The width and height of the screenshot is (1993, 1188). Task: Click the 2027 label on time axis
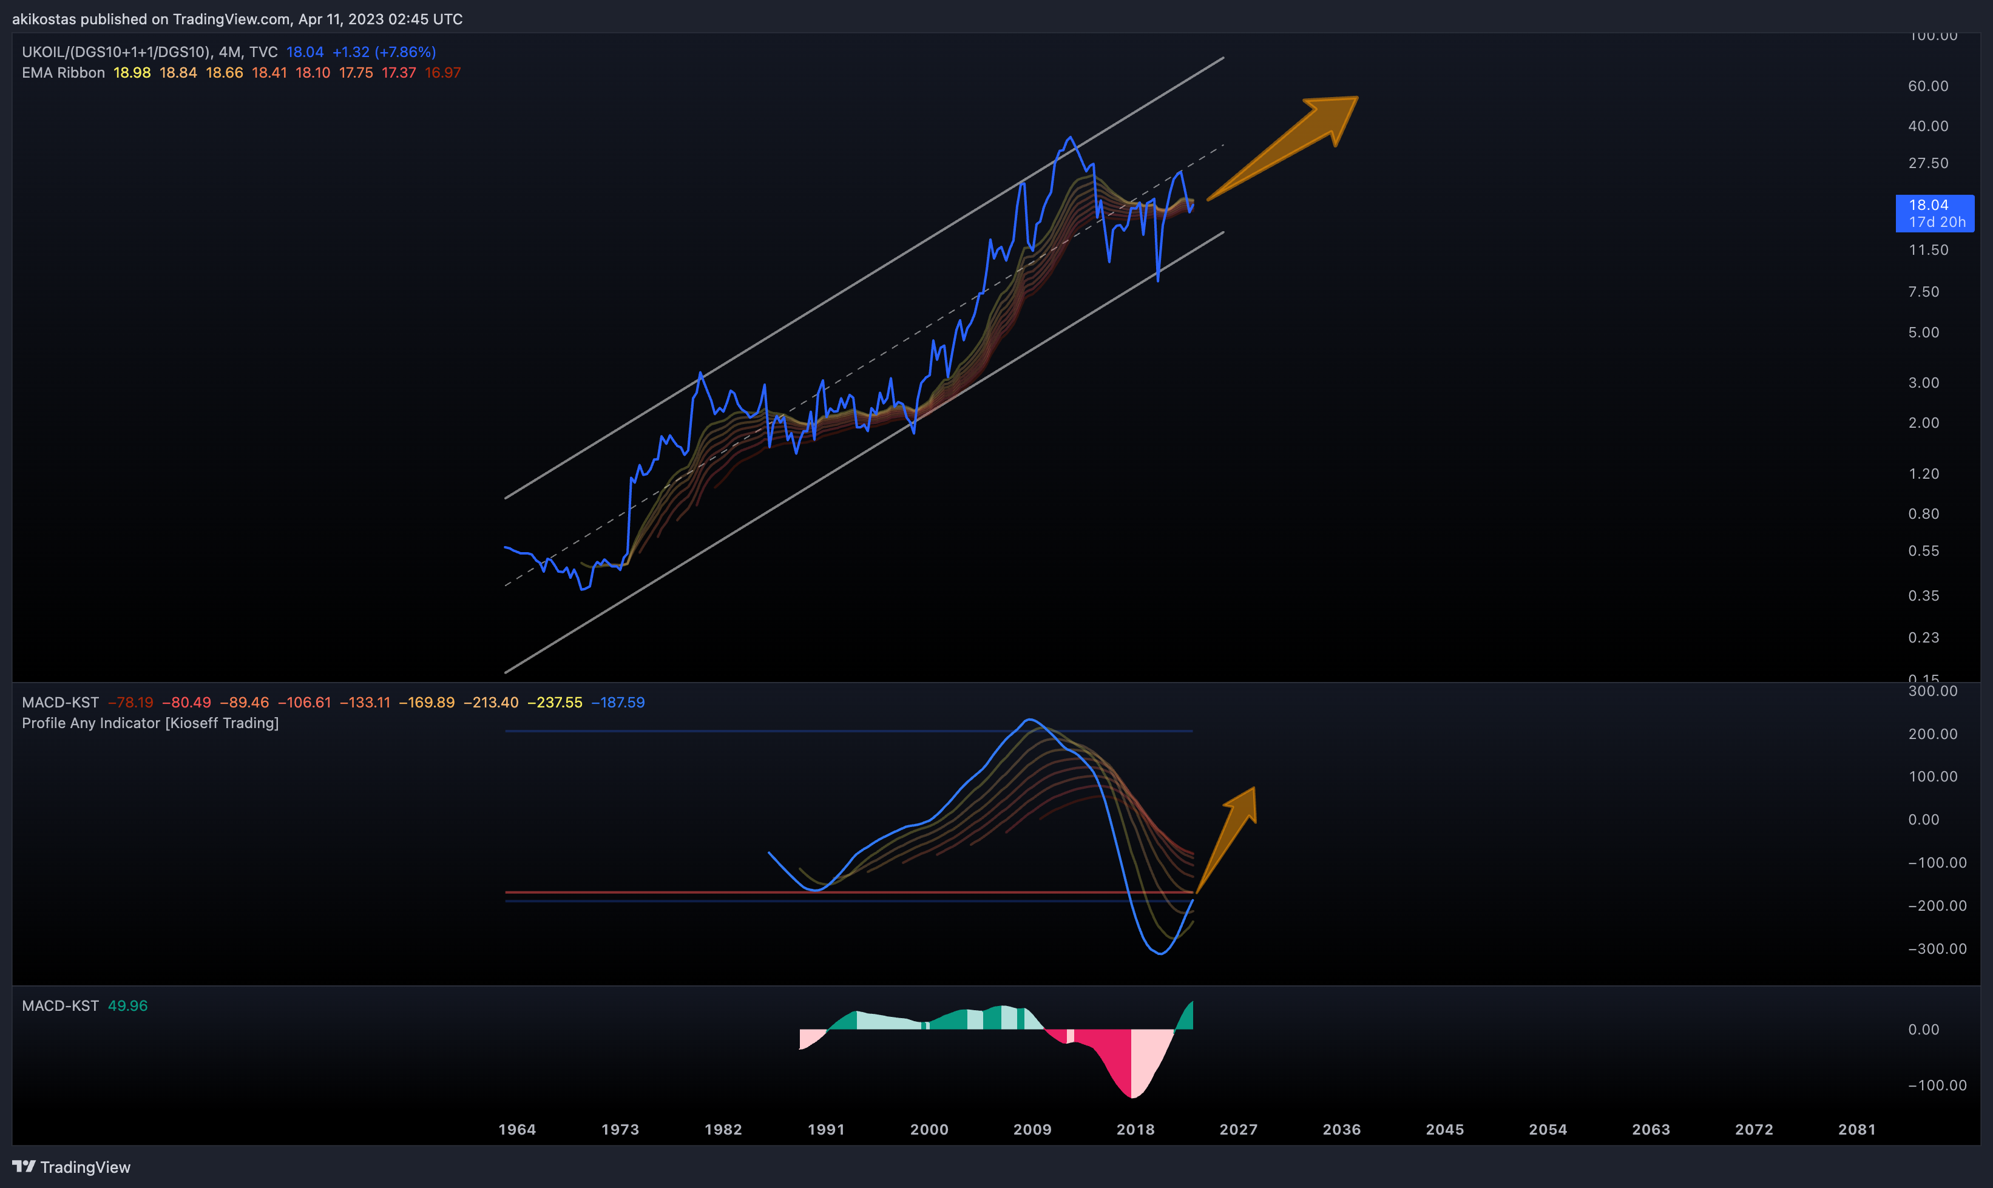(x=1238, y=1129)
